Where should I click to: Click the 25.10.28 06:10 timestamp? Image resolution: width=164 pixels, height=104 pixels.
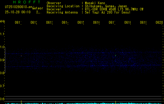tap(18, 12)
